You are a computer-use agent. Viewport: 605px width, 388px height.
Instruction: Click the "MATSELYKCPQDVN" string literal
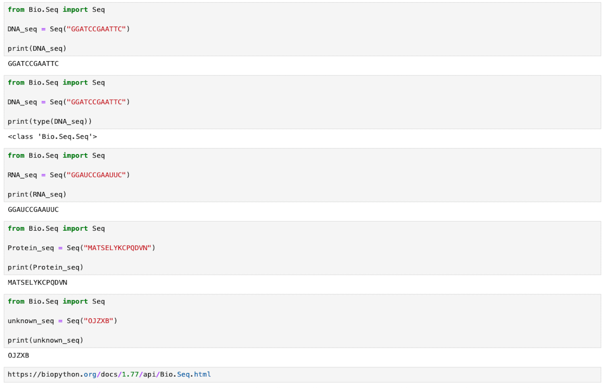[x=118, y=248]
